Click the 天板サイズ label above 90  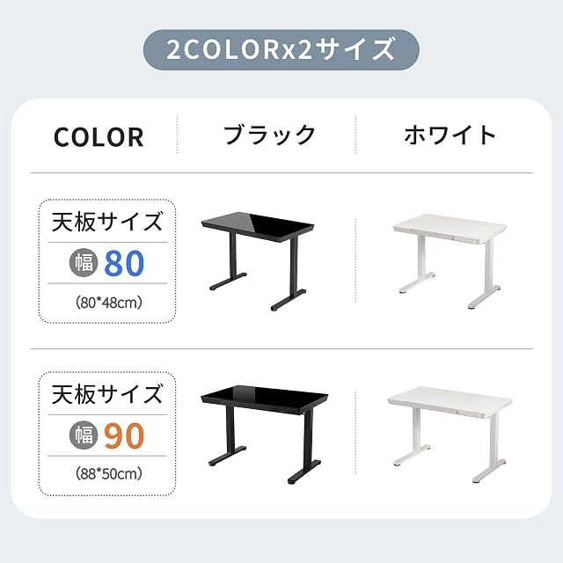[107, 394]
